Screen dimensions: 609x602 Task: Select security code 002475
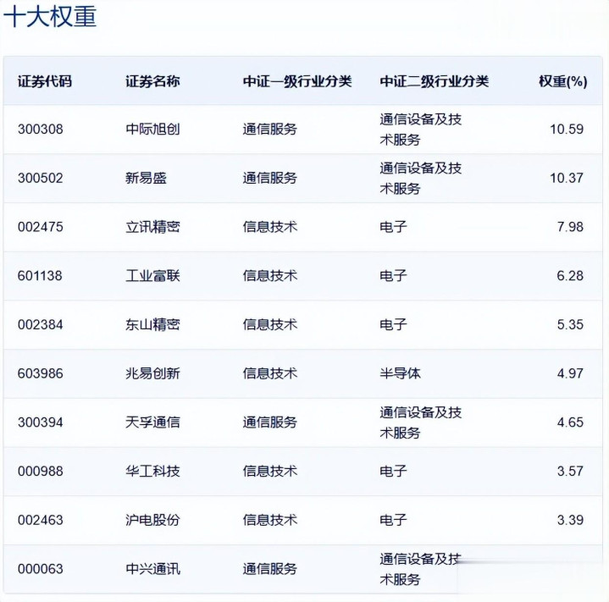pyautogui.click(x=41, y=227)
